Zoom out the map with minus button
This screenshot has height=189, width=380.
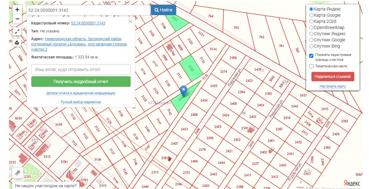pos(17,19)
